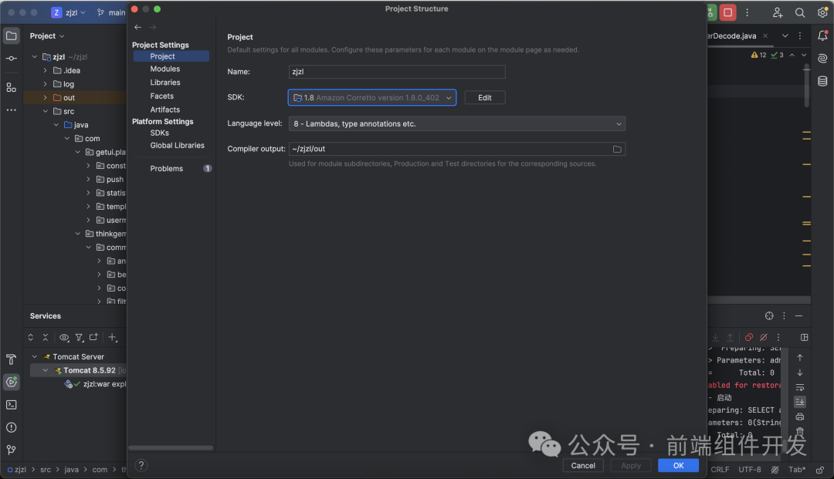Select Libraries in Project Settings

coord(165,83)
